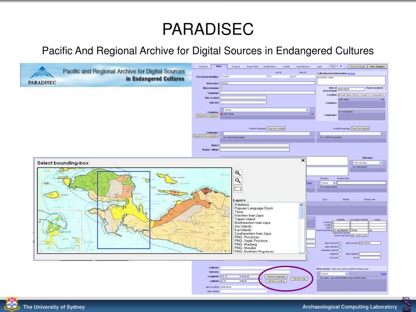416x312 pixels.
Task: Click Inherit from collection button under Countries
Action: click(207, 116)
